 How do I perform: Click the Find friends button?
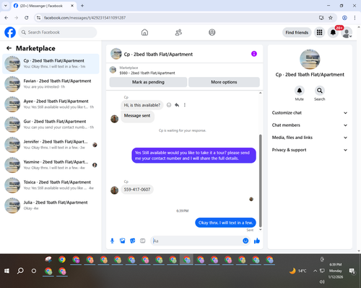tap(297, 32)
